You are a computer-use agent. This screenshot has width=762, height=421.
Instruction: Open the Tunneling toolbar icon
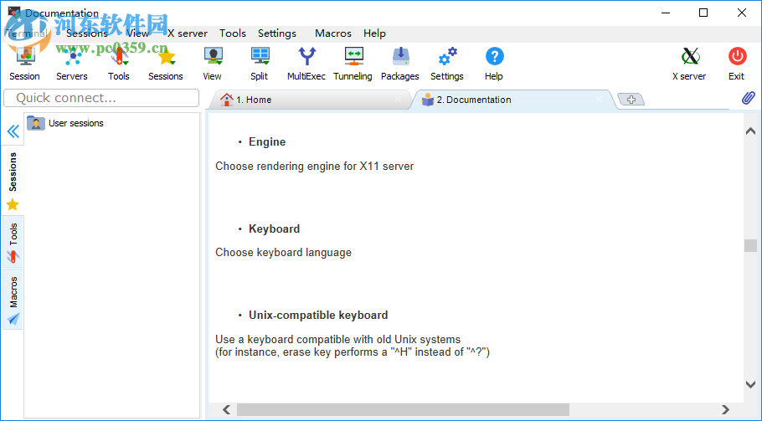coord(353,57)
